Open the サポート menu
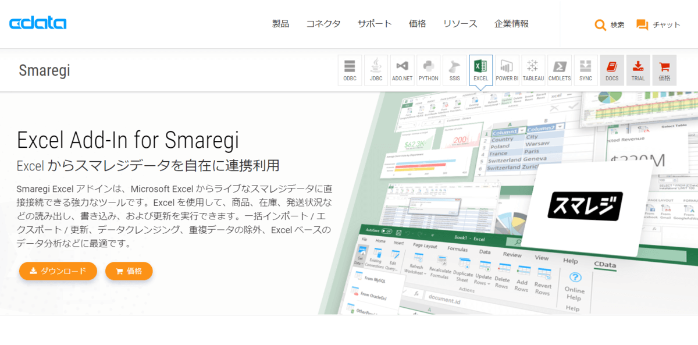 375,24
